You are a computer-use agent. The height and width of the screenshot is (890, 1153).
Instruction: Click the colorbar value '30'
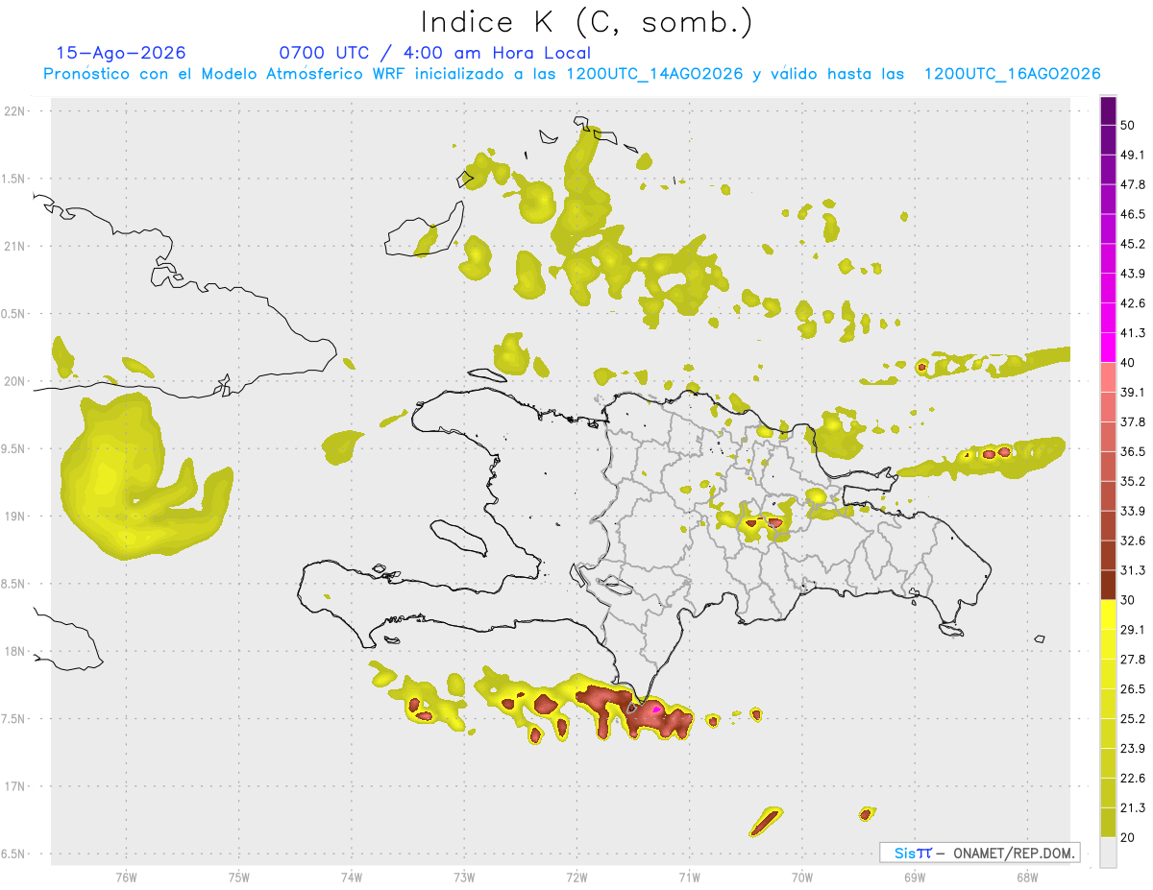tap(1128, 600)
